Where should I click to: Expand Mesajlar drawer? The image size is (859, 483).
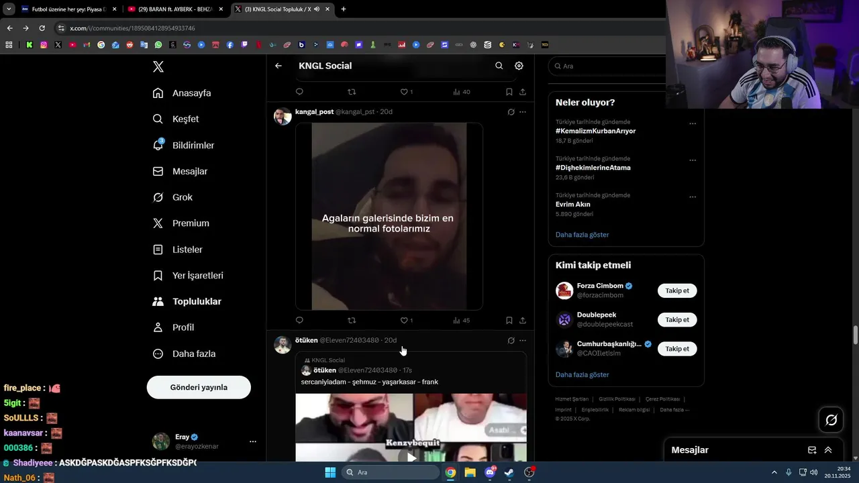[828, 450]
